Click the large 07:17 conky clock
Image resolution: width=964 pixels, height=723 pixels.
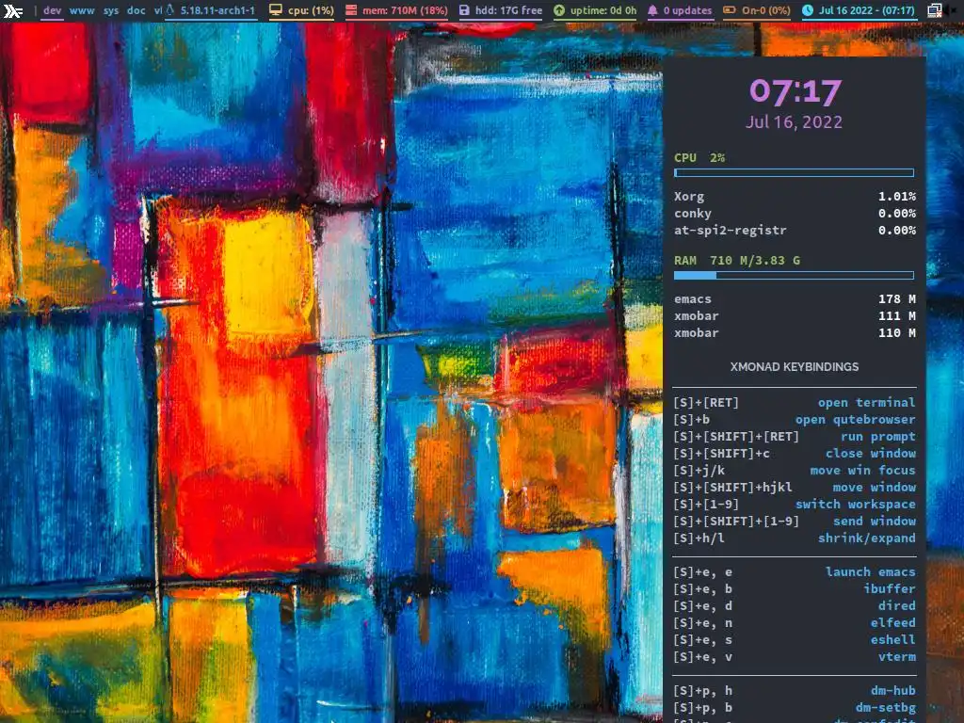coord(795,91)
